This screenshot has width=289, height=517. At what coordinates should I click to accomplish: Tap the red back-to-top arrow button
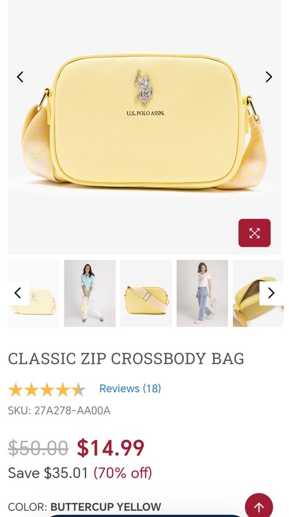click(x=259, y=507)
